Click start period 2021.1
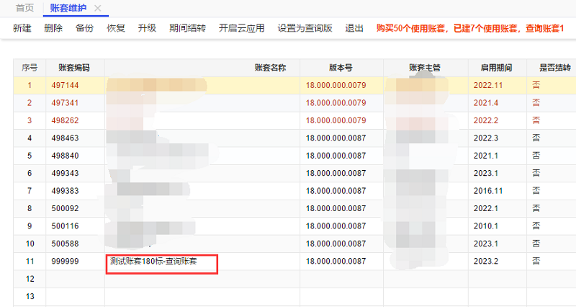Viewport: 576px width, 307px height. point(485,156)
